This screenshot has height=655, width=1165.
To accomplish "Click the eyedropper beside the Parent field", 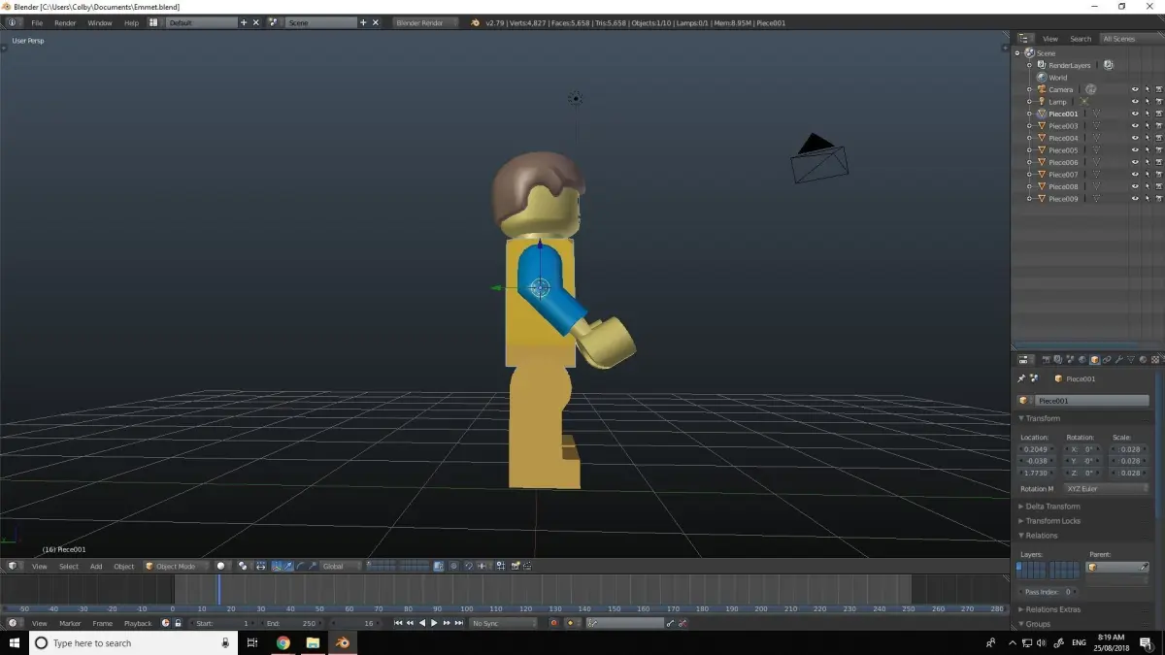I will [1145, 567].
